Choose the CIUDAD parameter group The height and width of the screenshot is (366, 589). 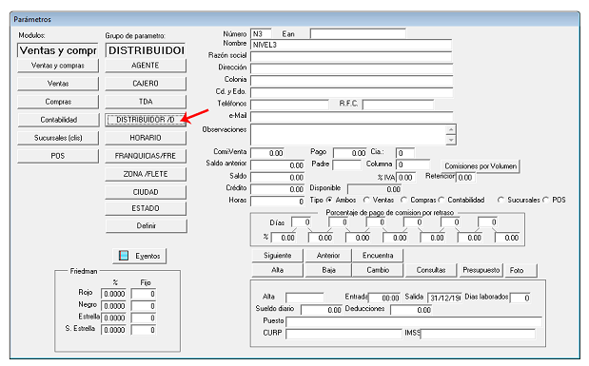coord(146,192)
